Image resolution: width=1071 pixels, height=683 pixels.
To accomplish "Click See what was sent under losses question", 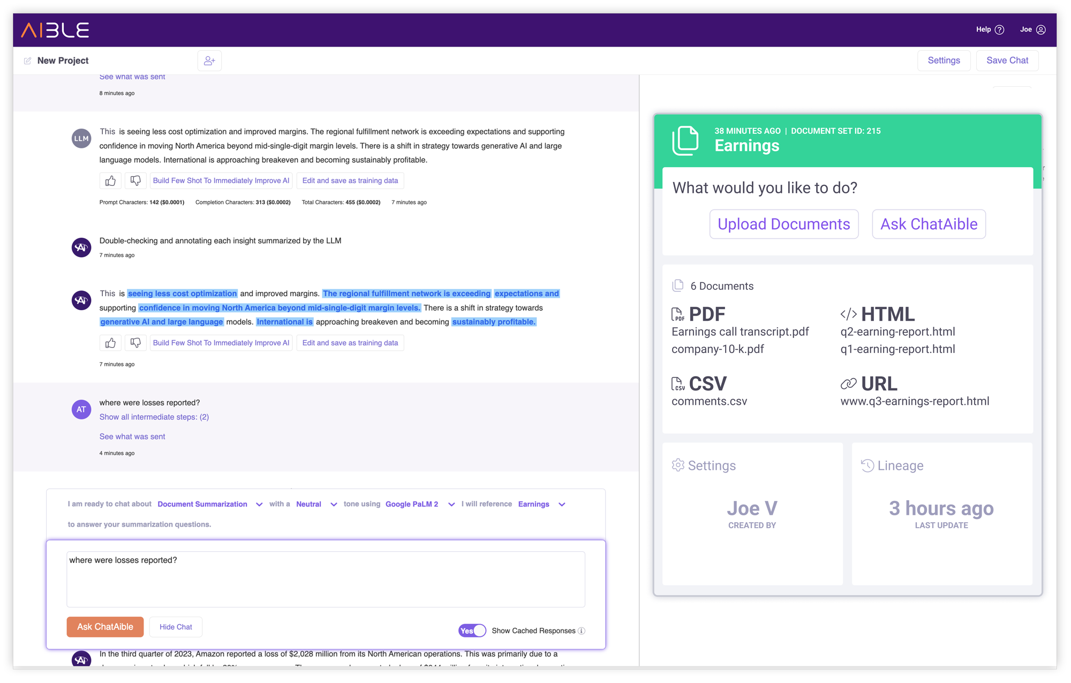I will (x=132, y=437).
